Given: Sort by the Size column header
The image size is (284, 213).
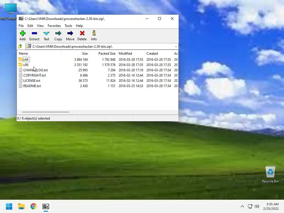Looking at the screenshot, I should pos(75,54).
